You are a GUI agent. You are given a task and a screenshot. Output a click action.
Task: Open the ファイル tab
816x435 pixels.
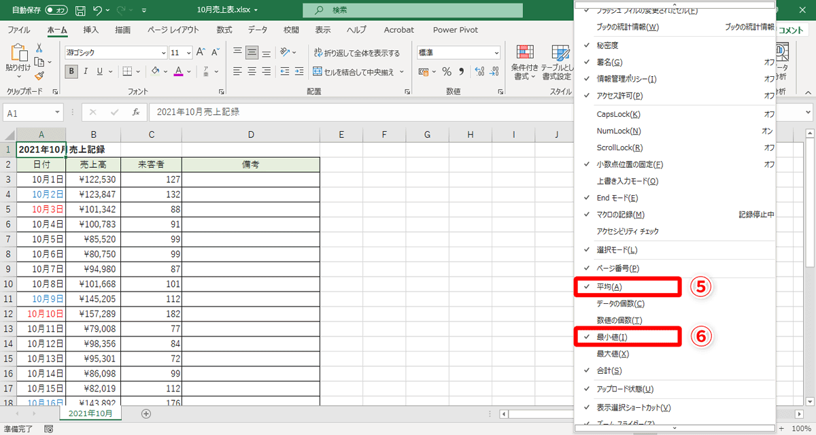pyautogui.click(x=18, y=30)
